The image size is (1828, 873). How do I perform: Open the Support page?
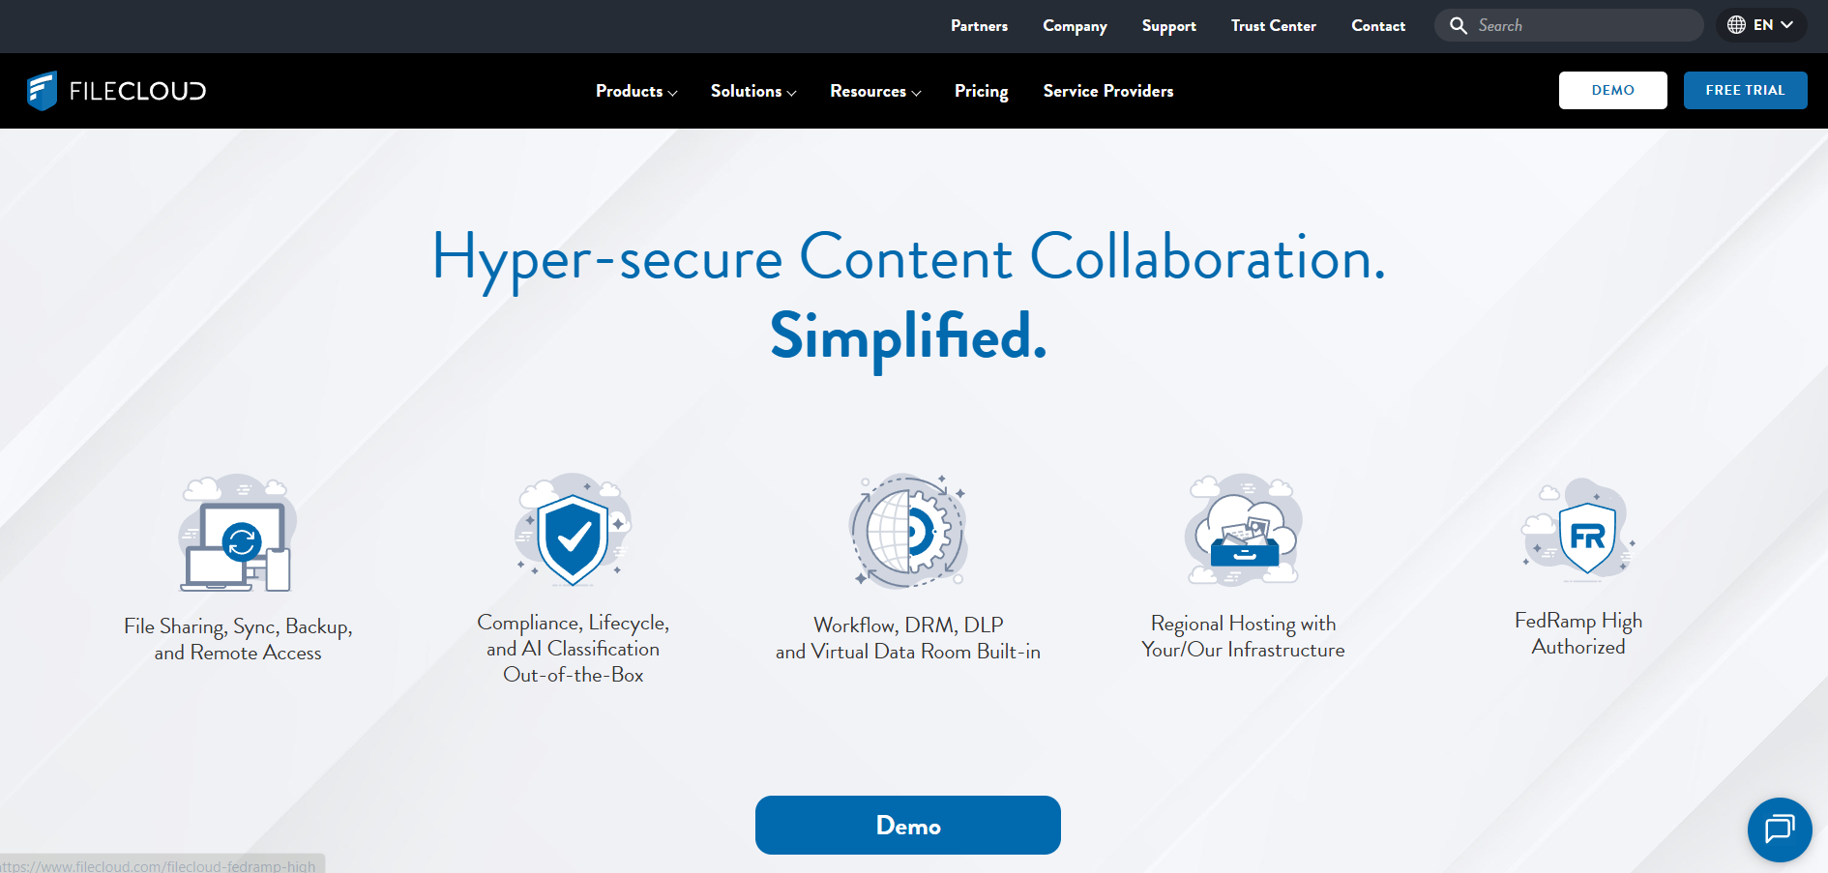click(x=1168, y=26)
